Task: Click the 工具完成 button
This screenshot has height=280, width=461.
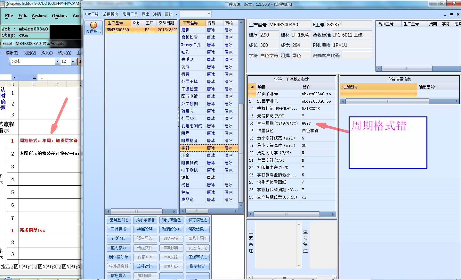Action: tap(118, 229)
